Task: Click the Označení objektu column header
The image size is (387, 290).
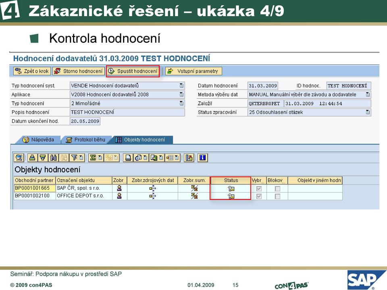Action: [84, 180]
